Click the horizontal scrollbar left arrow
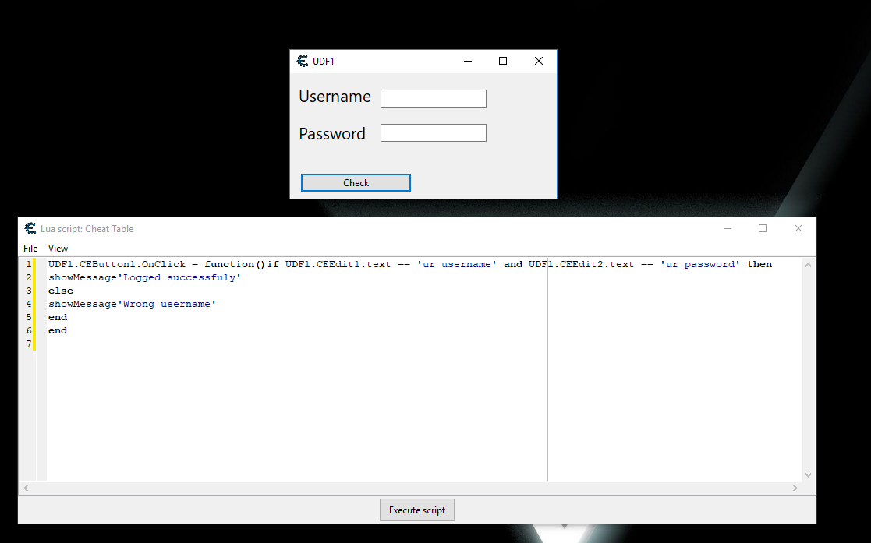The width and height of the screenshot is (871, 543). pos(25,488)
